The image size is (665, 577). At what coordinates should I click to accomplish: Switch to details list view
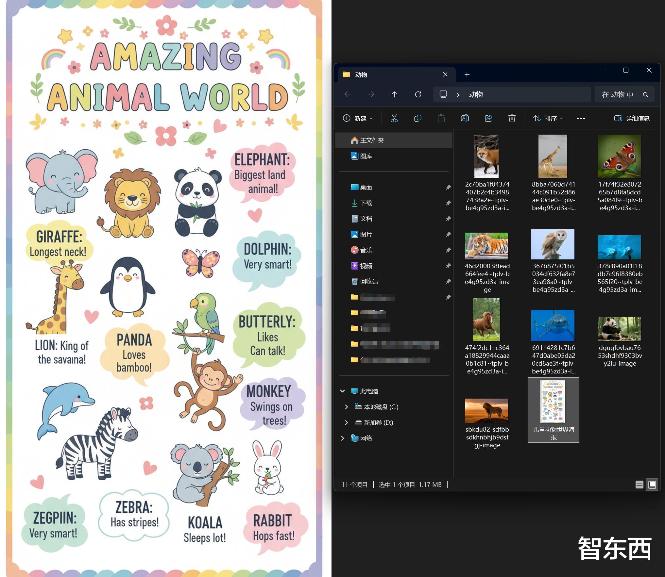coord(639,485)
